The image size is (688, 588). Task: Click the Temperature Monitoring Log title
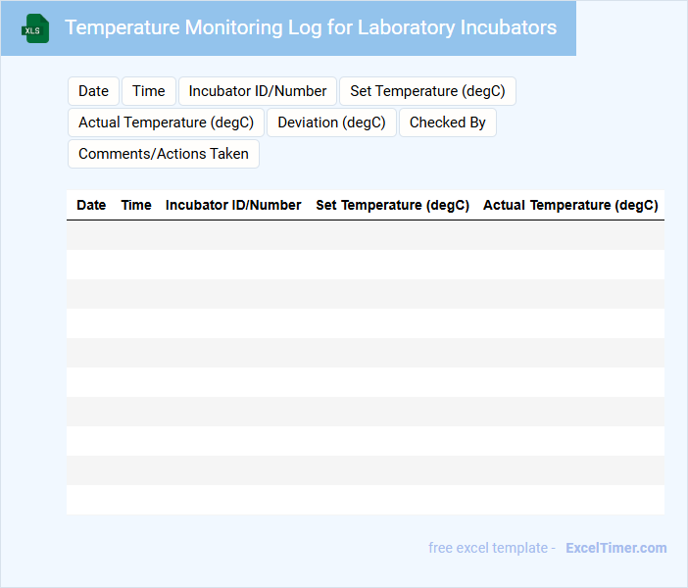311,27
